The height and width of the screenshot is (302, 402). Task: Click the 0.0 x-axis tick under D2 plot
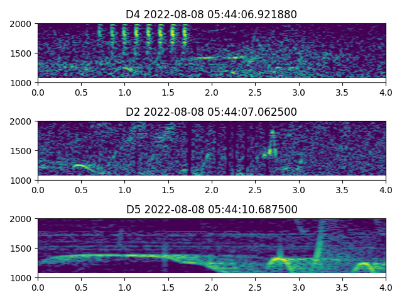click(38, 189)
